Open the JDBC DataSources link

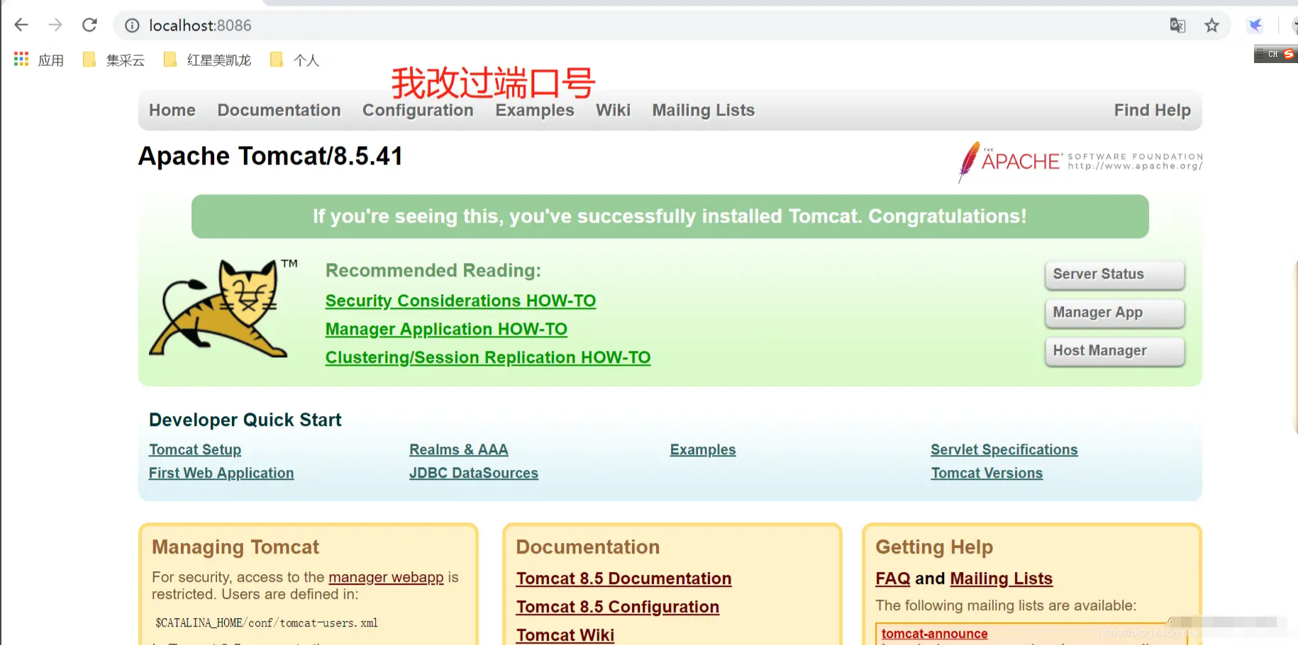(x=474, y=473)
